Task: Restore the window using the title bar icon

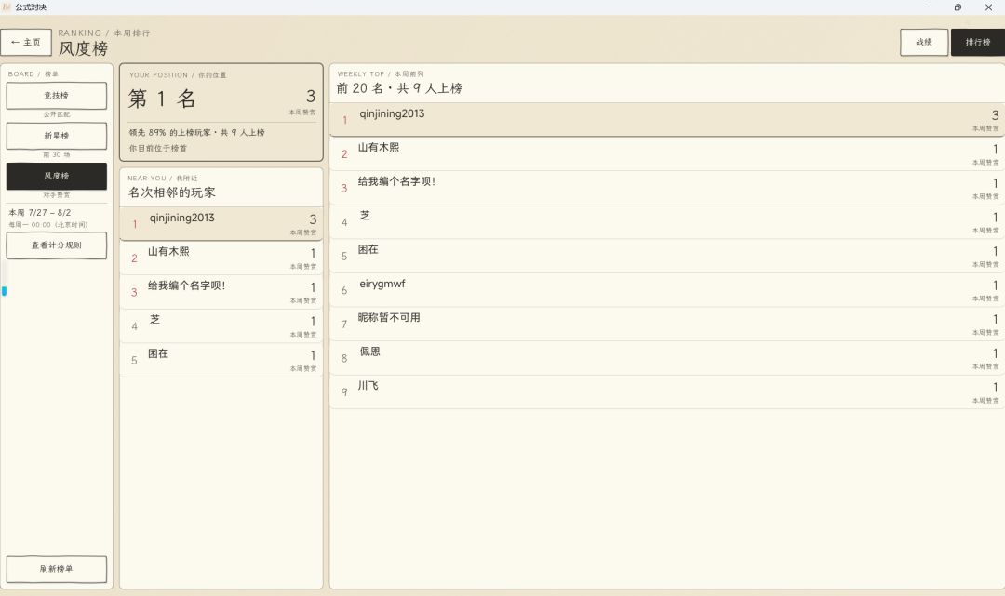Action: tap(958, 7)
